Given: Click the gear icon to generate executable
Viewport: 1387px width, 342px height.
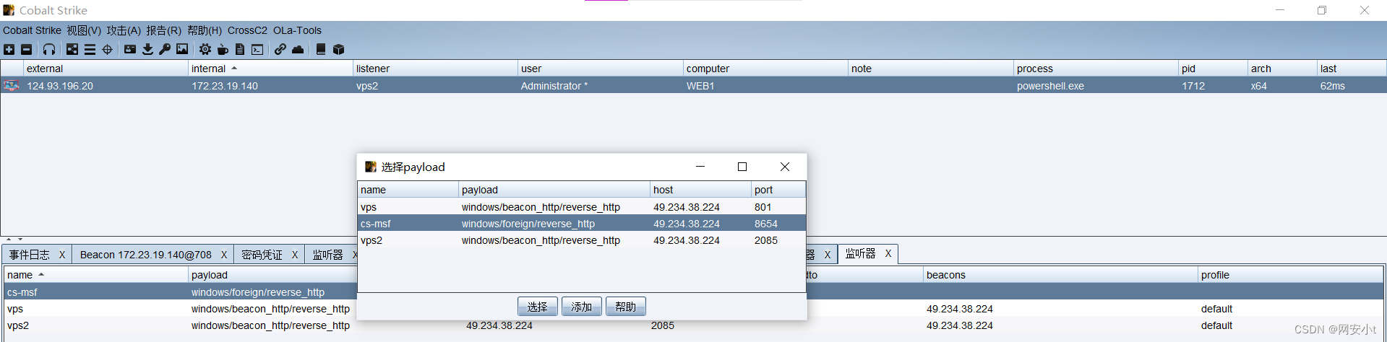Looking at the screenshot, I should [205, 49].
